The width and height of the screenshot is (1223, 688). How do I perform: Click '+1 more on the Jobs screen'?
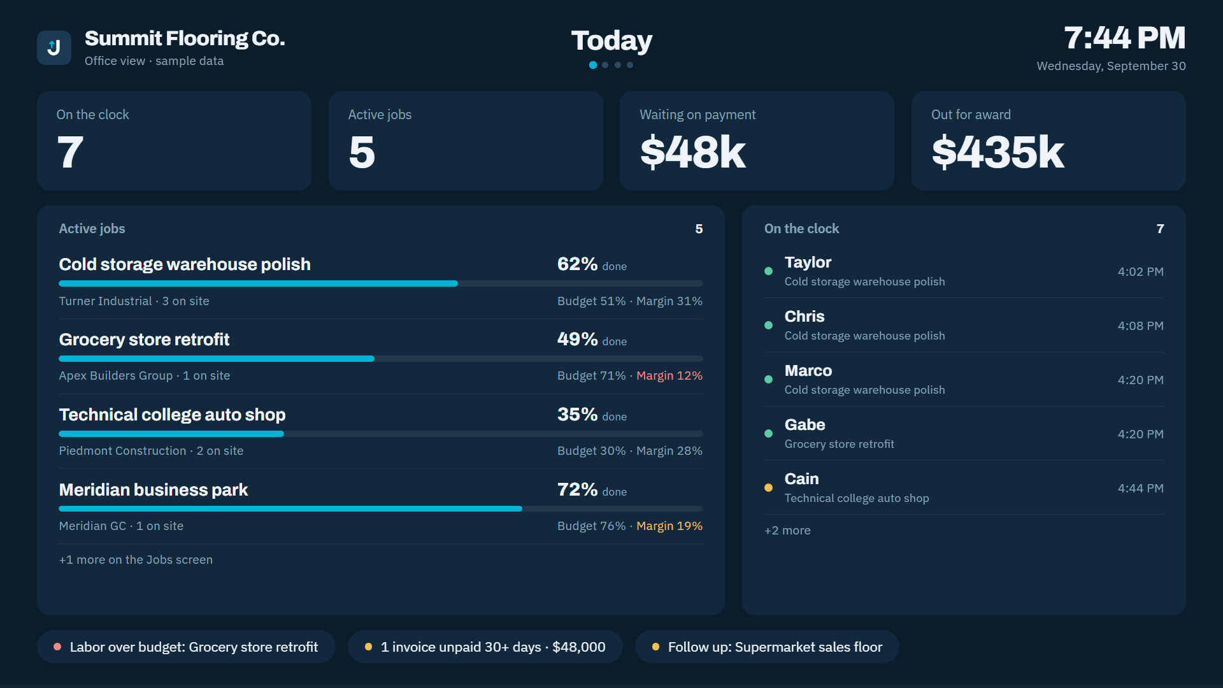136,560
